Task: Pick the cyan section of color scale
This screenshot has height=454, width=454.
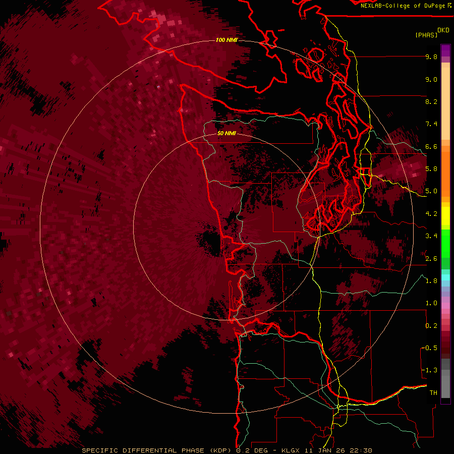Action: point(445,277)
